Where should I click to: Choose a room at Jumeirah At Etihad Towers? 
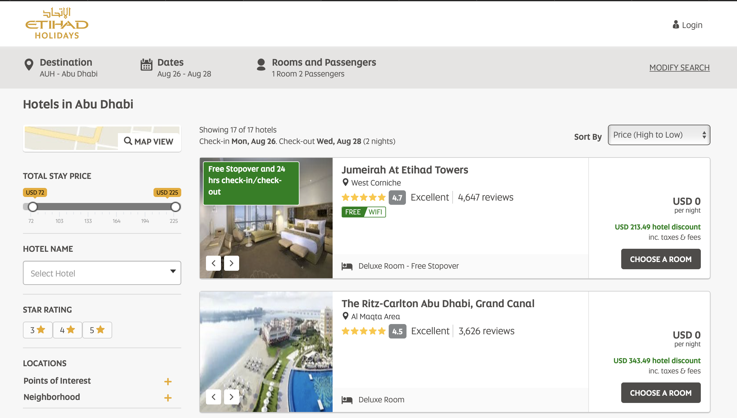[660, 259]
